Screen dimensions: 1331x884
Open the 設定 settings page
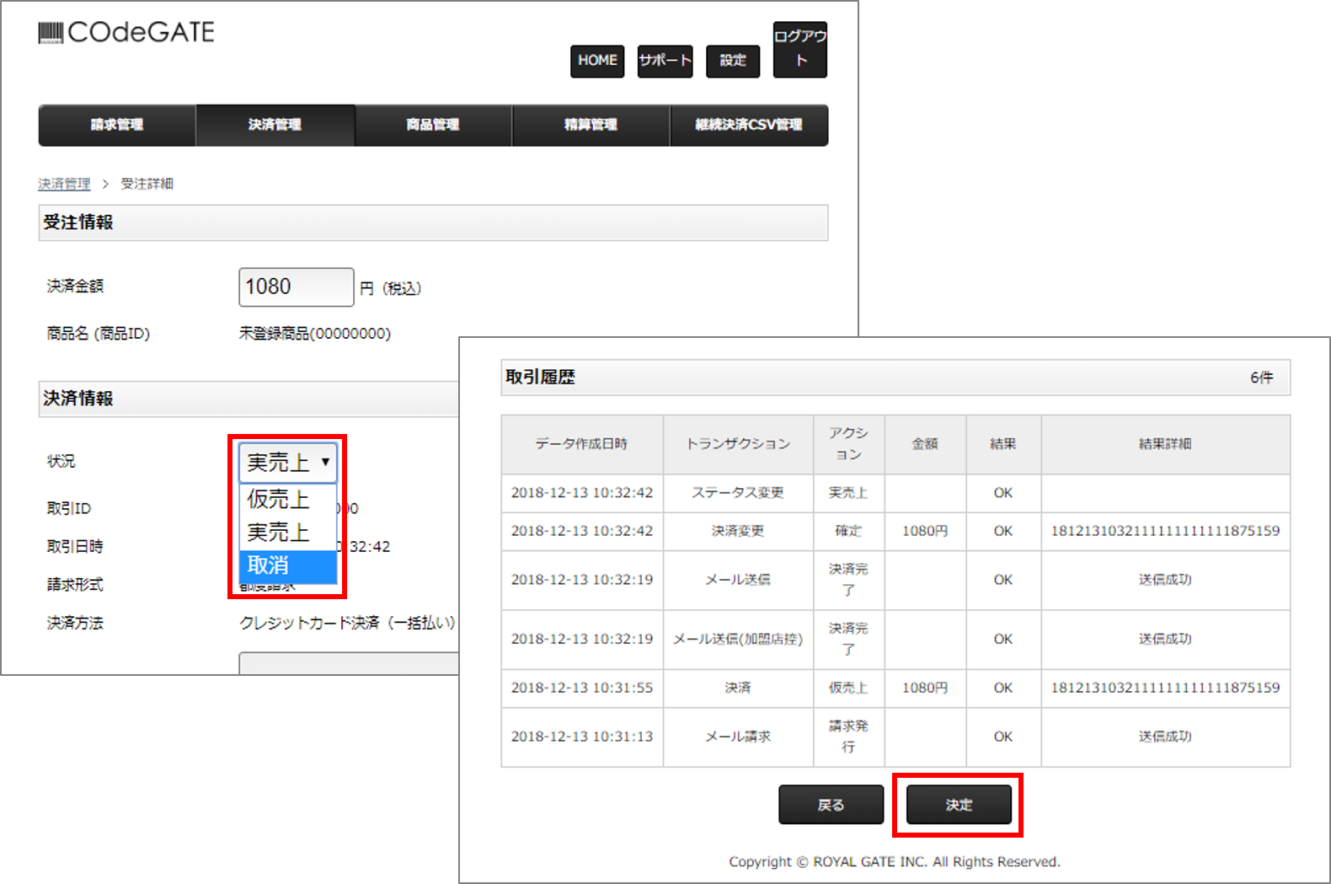[732, 61]
